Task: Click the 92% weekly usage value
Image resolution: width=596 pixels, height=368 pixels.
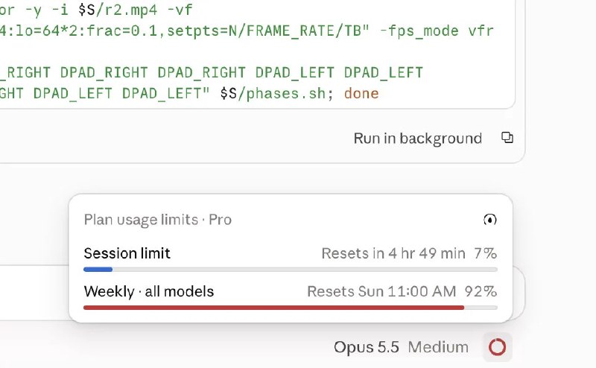Action: (481, 291)
